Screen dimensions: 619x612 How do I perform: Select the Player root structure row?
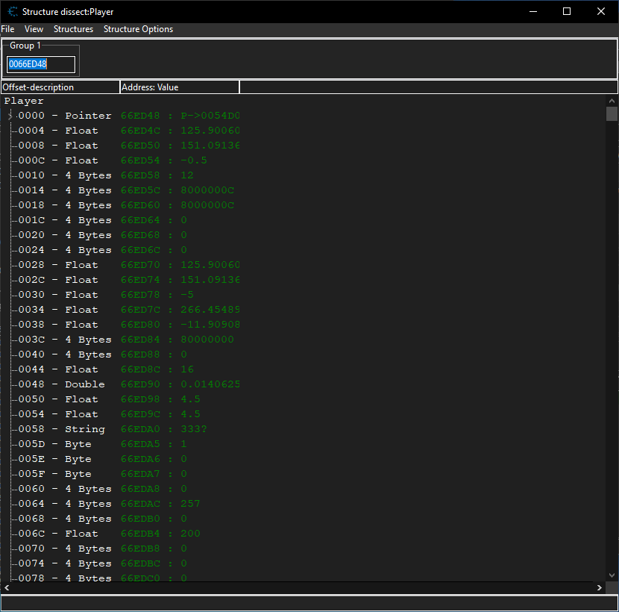point(24,101)
